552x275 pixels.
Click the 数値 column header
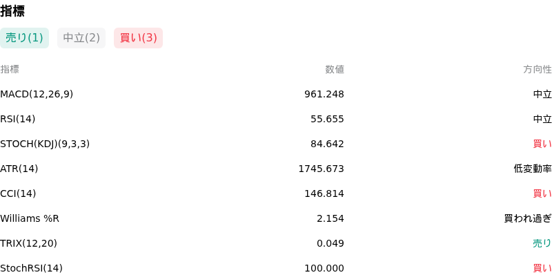point(335,70)
